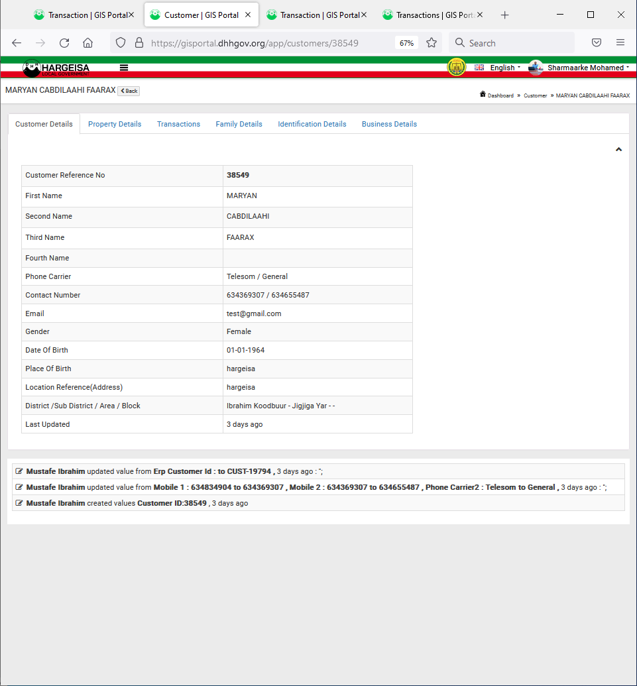Image resolution: width=637 pixels, height=686 pixels.
Task: Go back using the browser back arrow
Action: pos(17,43)
